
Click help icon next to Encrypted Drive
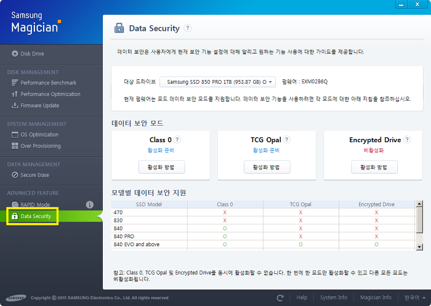(x=407, y=140)
